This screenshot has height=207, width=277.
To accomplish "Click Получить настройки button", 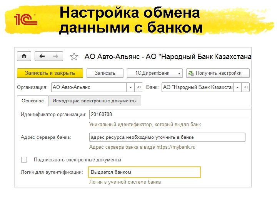I will coord(218,73).
